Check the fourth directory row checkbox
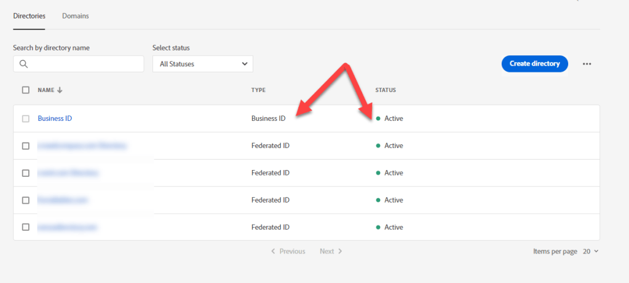Viewport: 629px width, 283px height. pyautogui.click(x=26, y=200)
